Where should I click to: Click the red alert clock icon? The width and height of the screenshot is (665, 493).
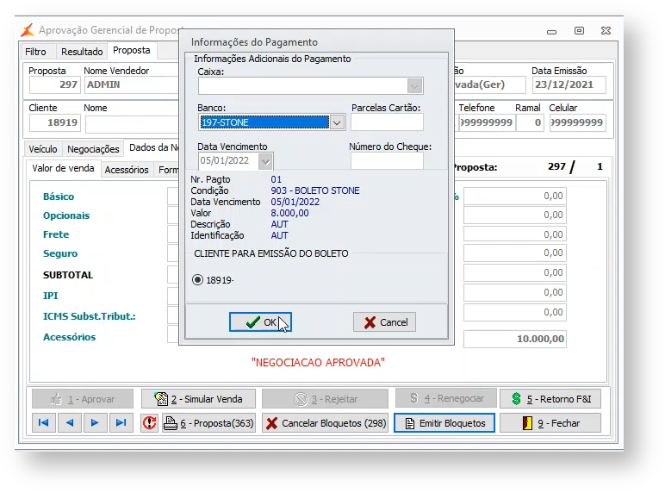[x=149, y=422]
